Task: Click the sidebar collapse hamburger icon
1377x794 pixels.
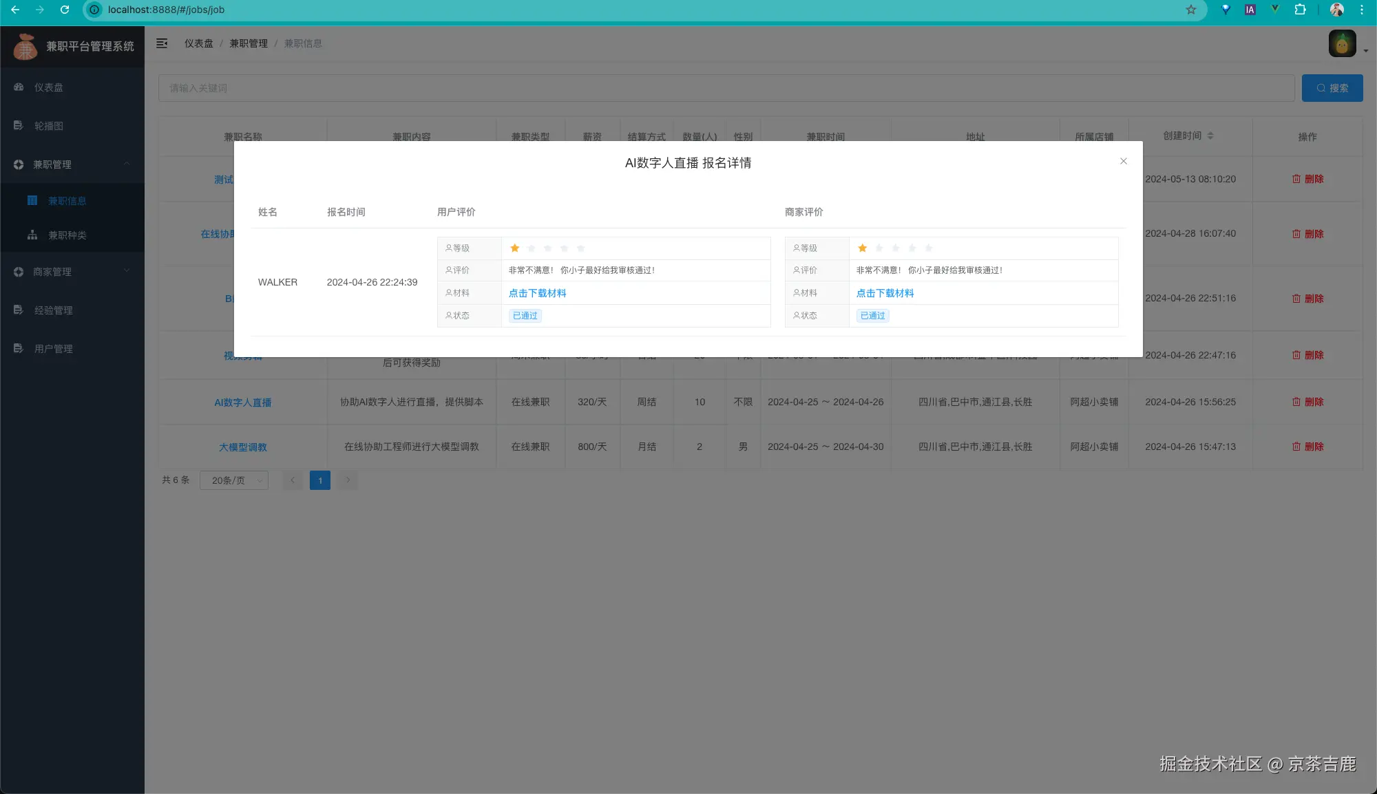Action: 162,43
